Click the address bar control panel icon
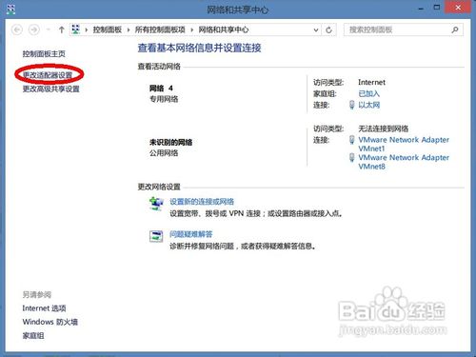Screen dimensions: 476x357 click(x=76, y=30)
